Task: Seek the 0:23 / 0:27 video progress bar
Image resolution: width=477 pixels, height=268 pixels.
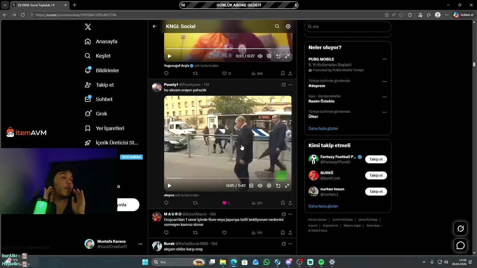Action: click(x=228, y=49)
